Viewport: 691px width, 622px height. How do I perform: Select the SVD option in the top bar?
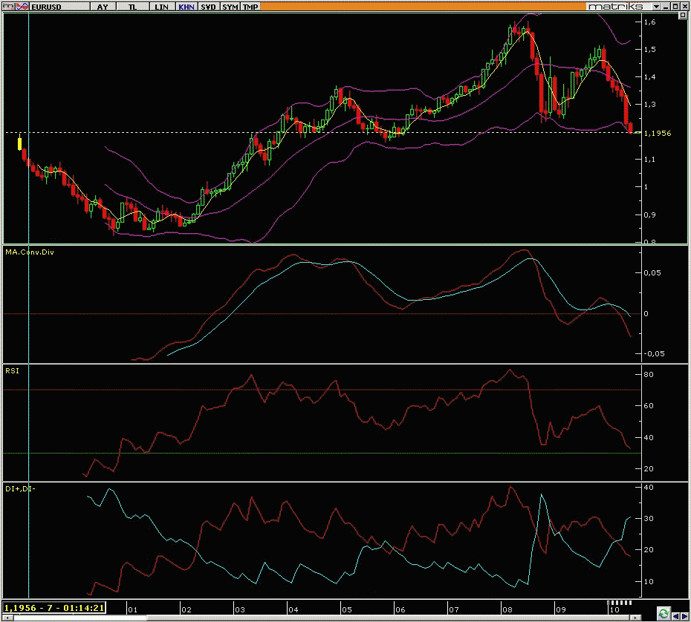coord(209,6)
